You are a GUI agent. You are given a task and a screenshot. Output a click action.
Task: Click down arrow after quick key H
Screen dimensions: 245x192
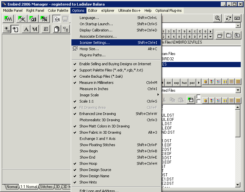211,37
